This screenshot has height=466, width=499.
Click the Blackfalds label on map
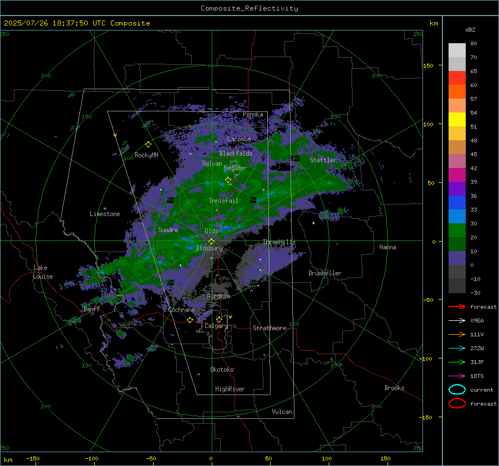[236, 153]
